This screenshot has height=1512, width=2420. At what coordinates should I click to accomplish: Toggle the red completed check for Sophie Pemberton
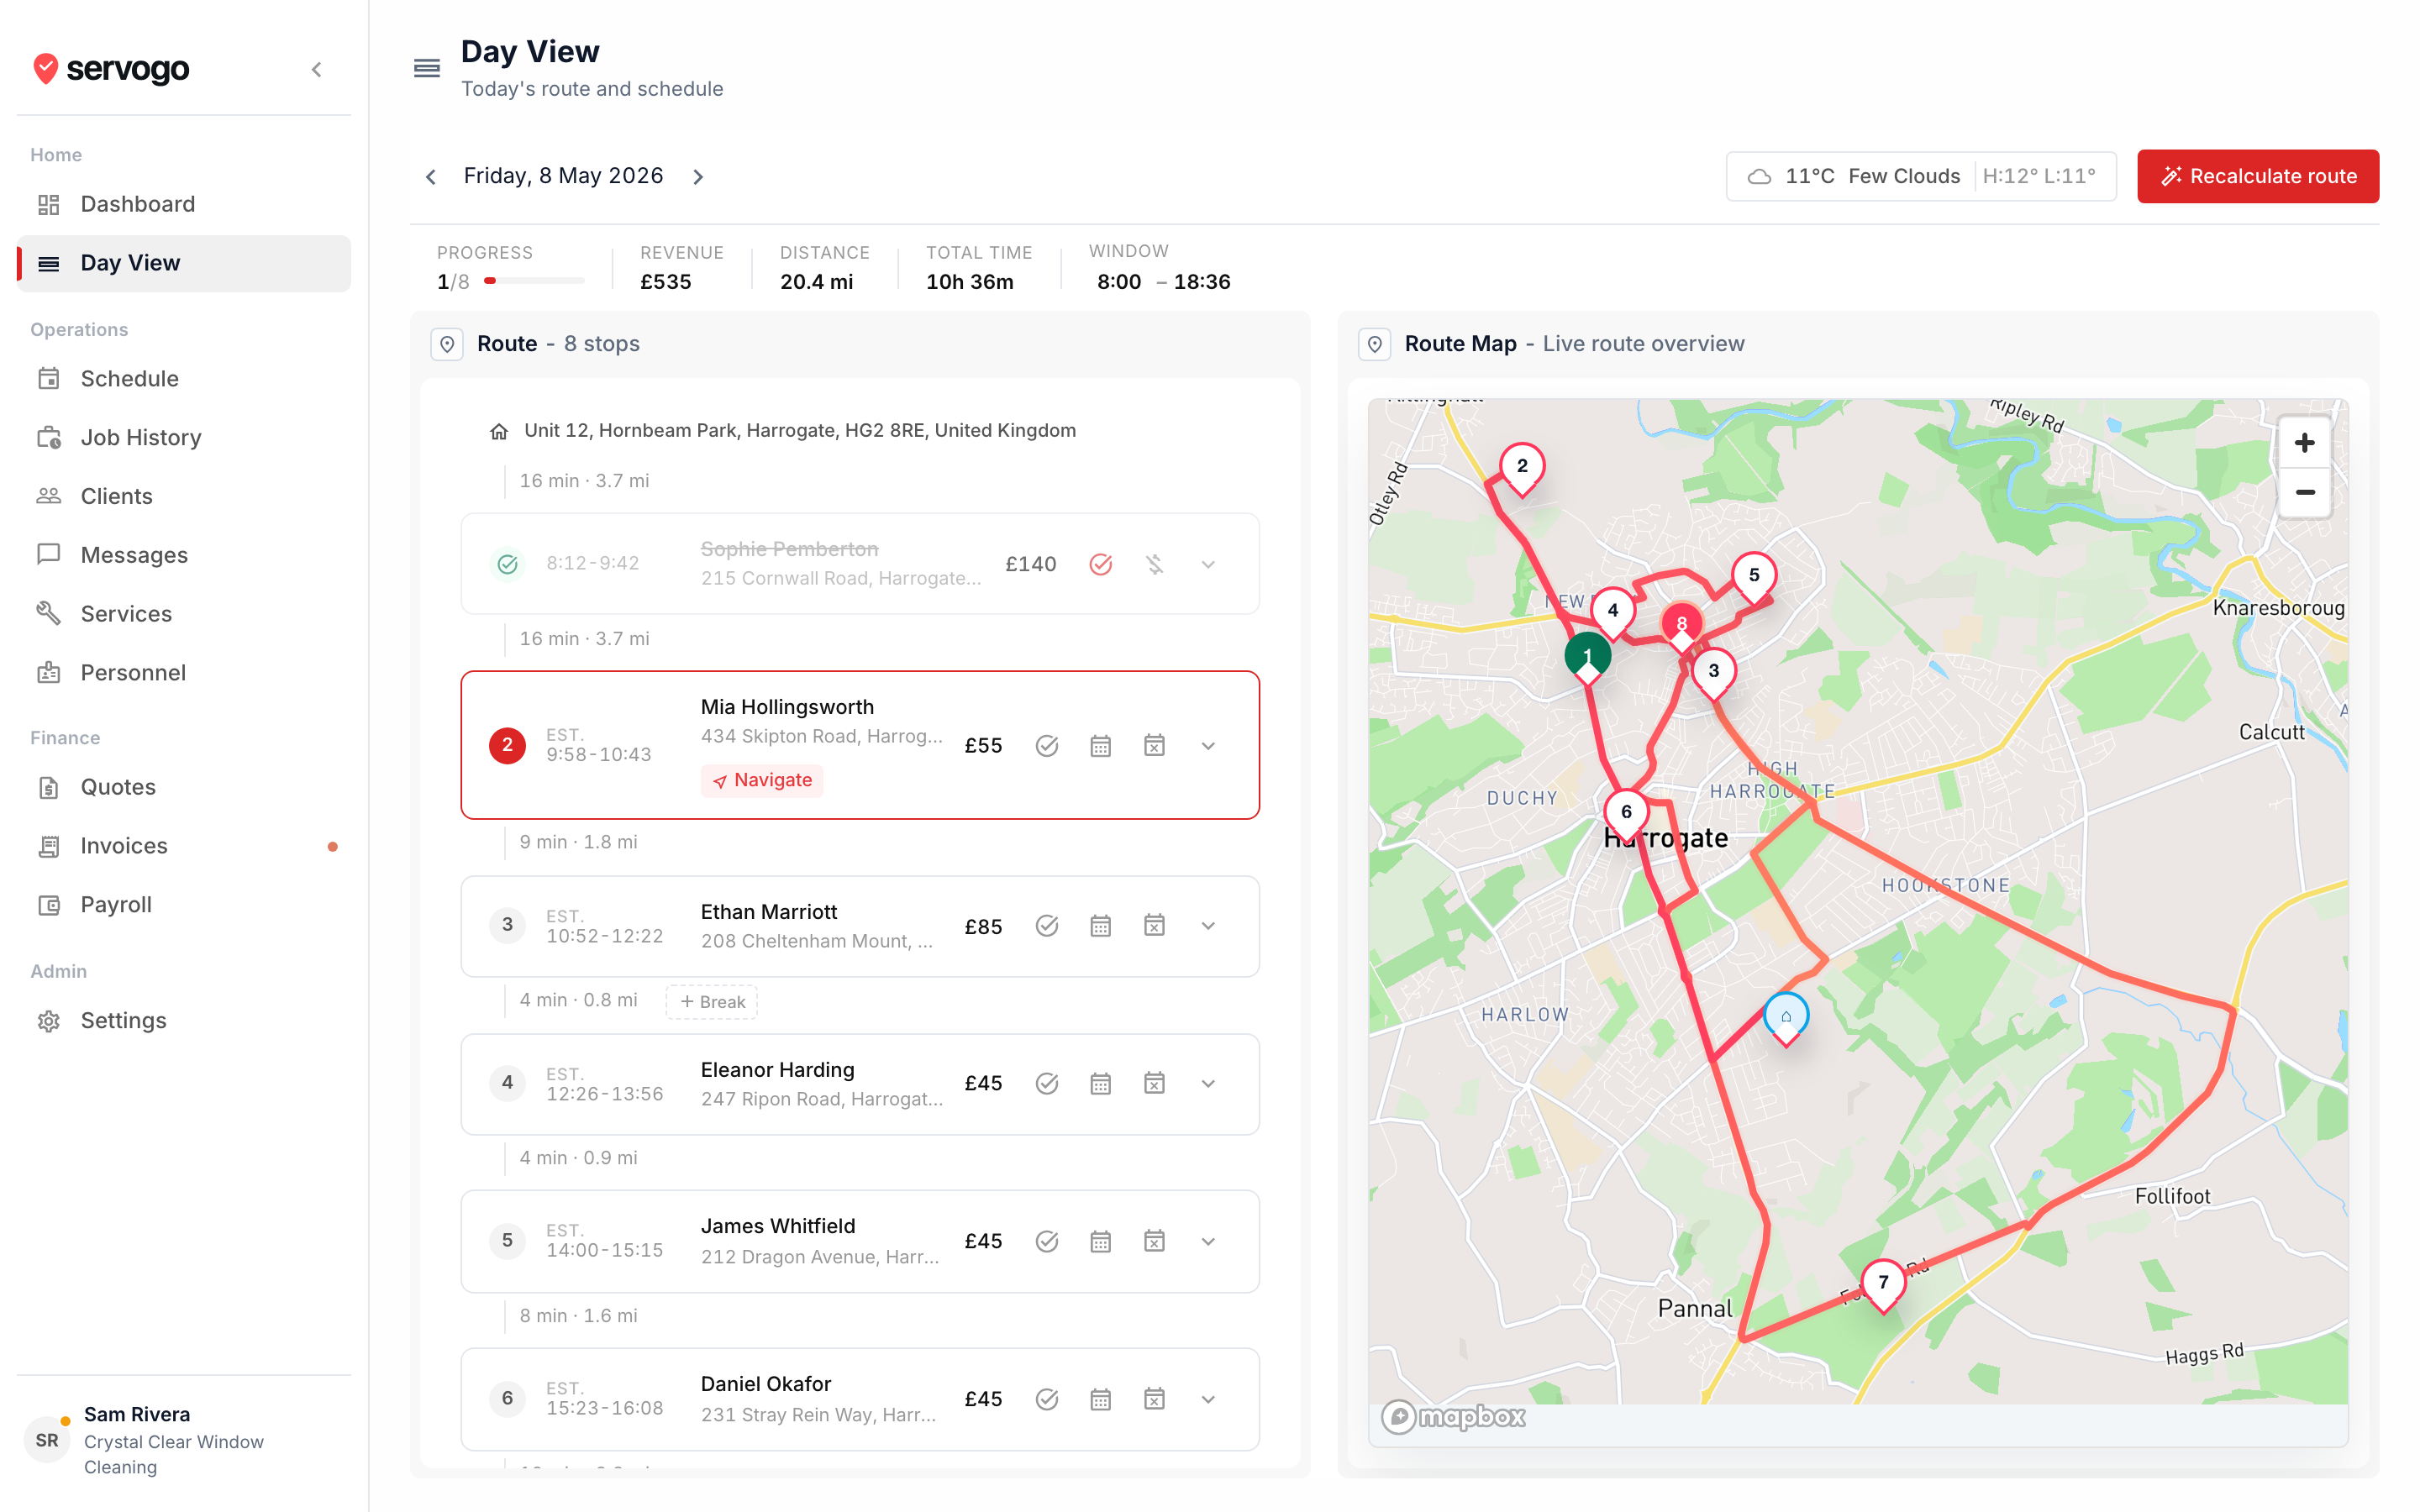pyautogui.click(x=1100, y=565)
